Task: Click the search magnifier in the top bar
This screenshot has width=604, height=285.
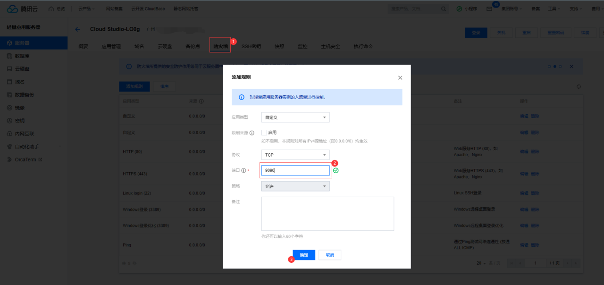Action: pyautogui.click(x=443, y=8)
